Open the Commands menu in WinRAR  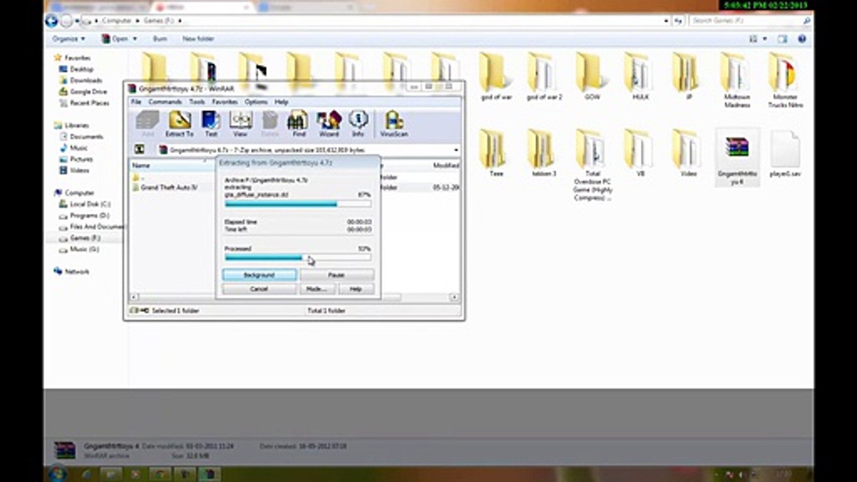pyautogui.click(x=165, y=102)
